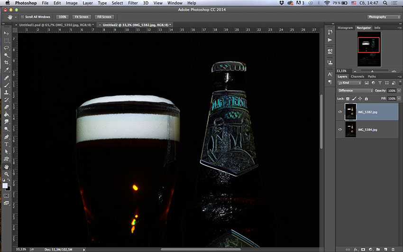Click Navigator zoom in large mountains
Image resolution: width=403 pixels, height=252 pixels.
394,71
